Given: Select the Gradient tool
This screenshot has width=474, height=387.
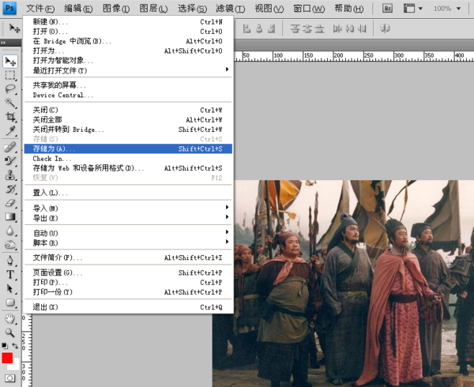Looking at the screenshot, I should (10, 216).
